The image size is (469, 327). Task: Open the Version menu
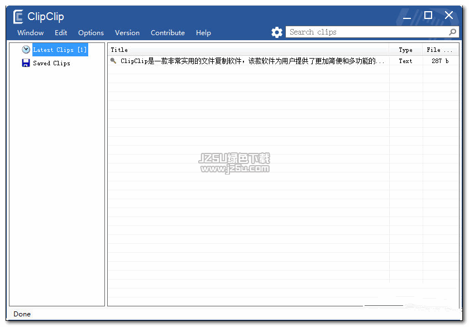[x=127, y=32]
